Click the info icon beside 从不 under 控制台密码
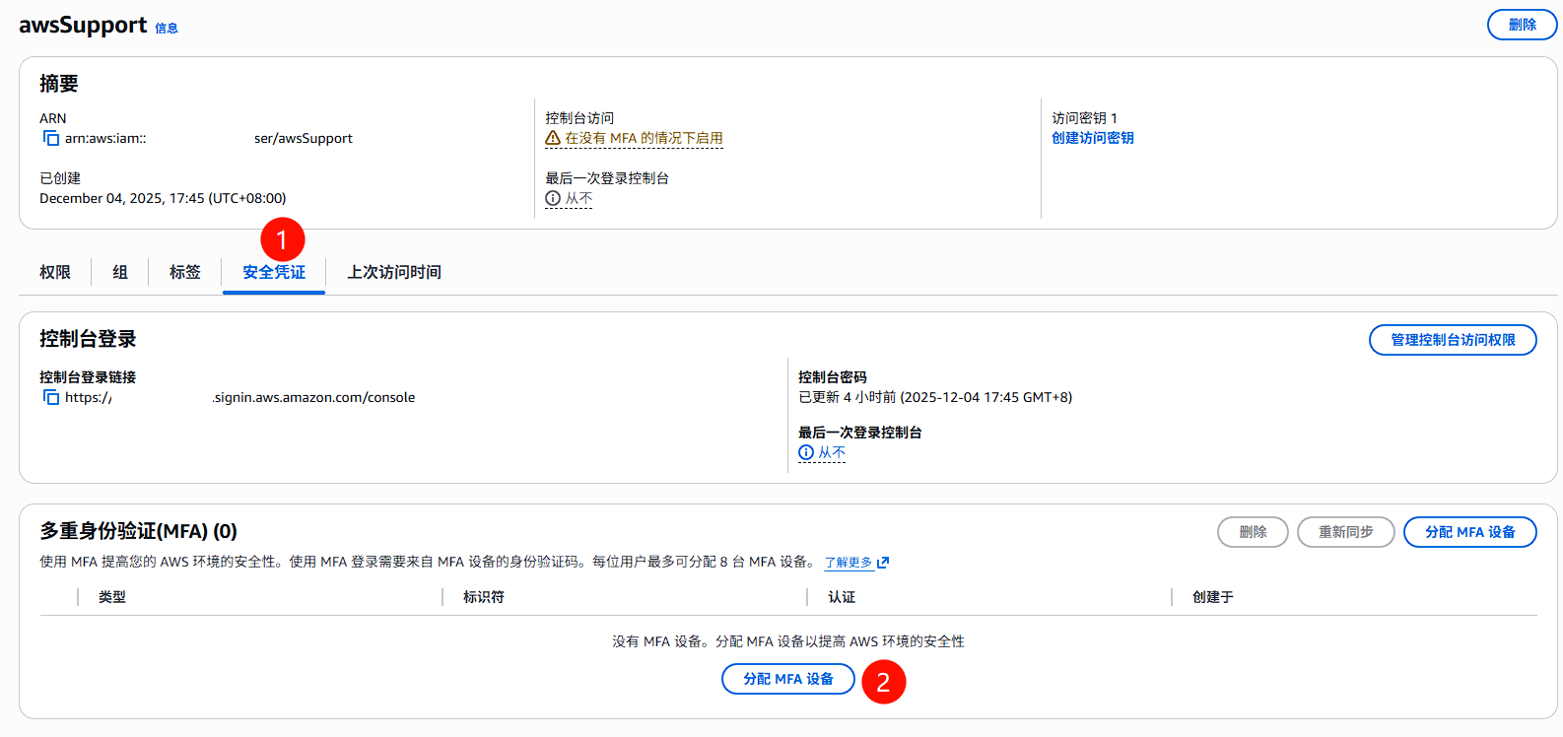This screenshot has height=737, width=1563. (x=806, y=452)
